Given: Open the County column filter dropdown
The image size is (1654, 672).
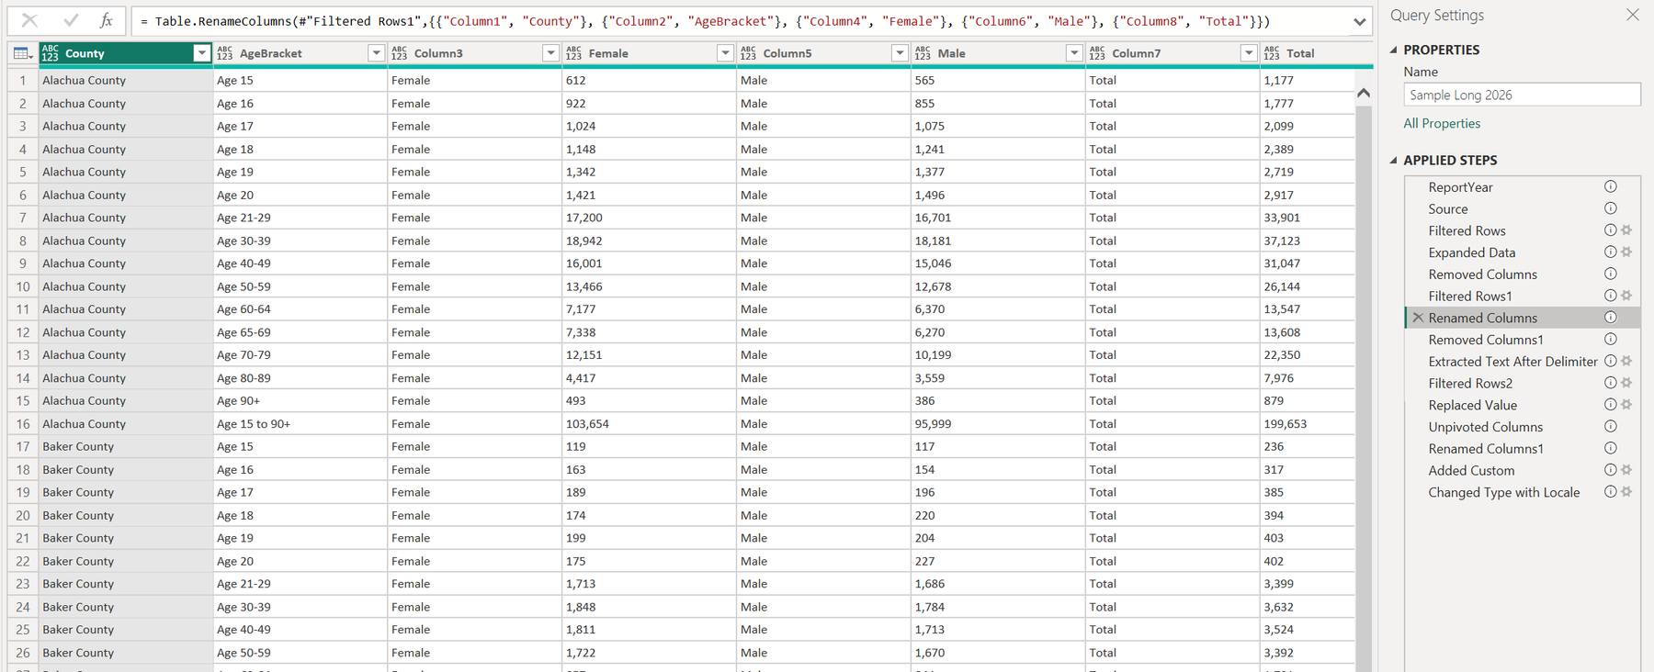Looking at the screenshot, I should (x=202, y=53).
